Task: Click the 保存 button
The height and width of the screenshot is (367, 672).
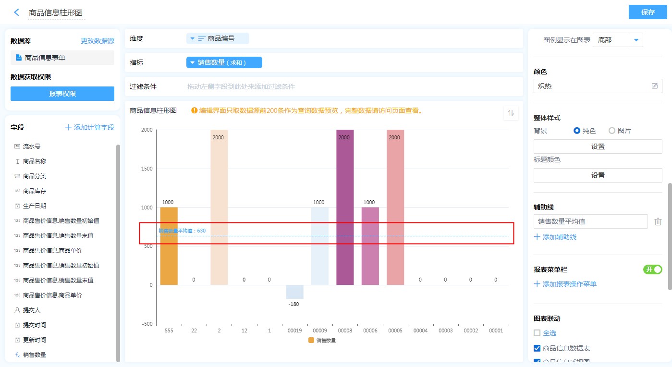Action: click(648, 12)
